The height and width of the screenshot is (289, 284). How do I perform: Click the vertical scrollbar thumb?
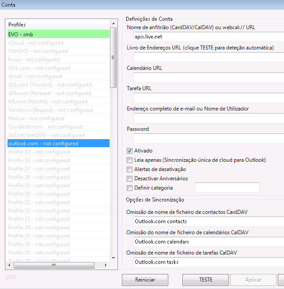tap(114, 57)
